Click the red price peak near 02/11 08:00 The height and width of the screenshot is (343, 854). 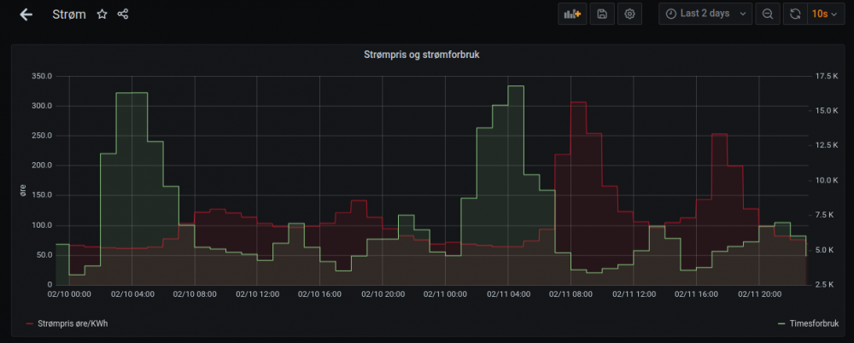[578, 103]
